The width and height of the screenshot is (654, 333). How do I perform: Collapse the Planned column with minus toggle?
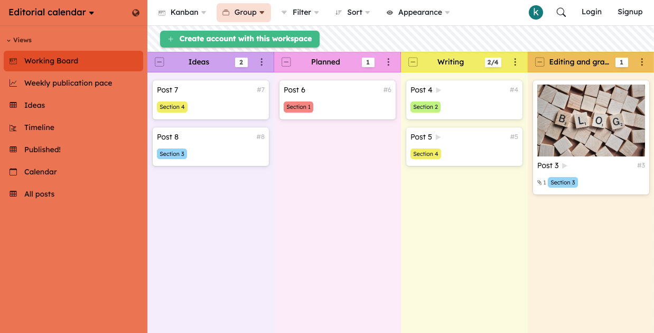click(286, 62)
